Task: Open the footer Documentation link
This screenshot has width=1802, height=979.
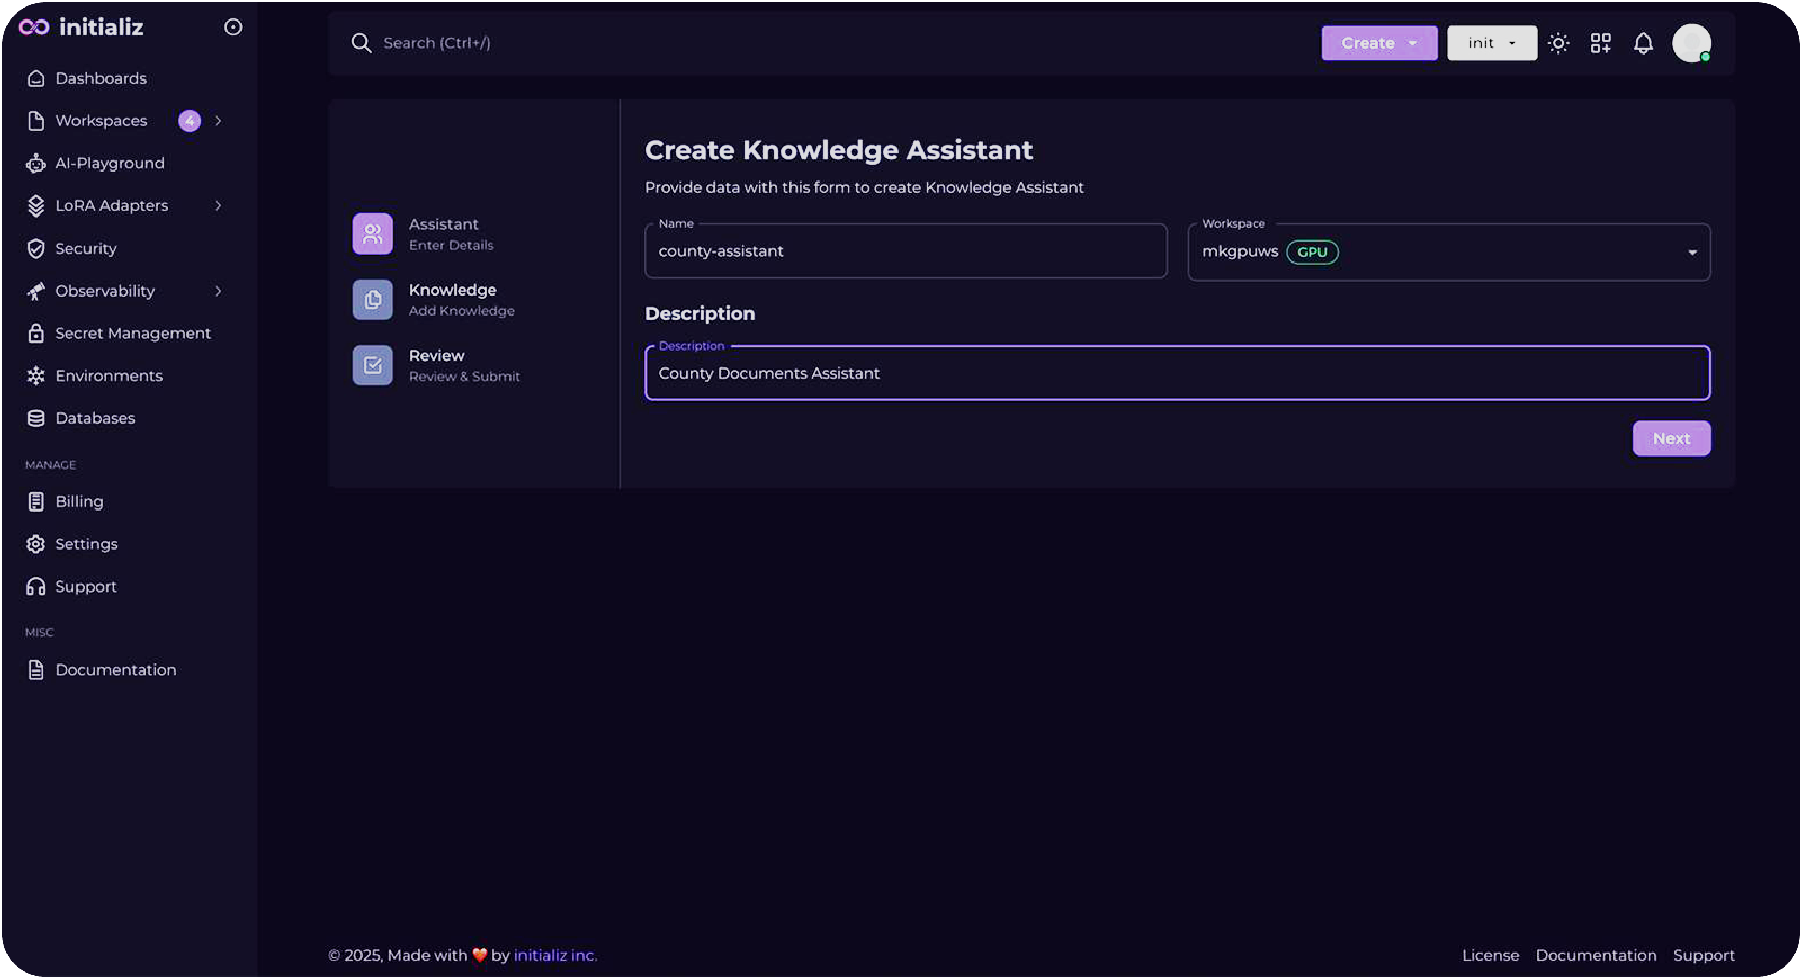Action: [1596, 955]
